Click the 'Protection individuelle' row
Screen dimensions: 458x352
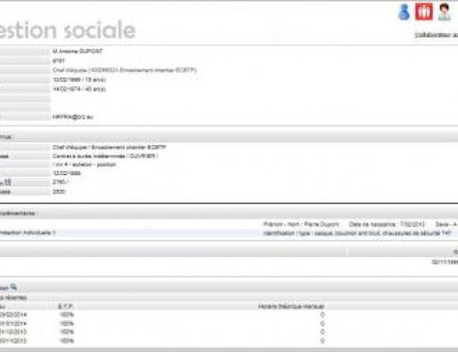coord(28,232)
